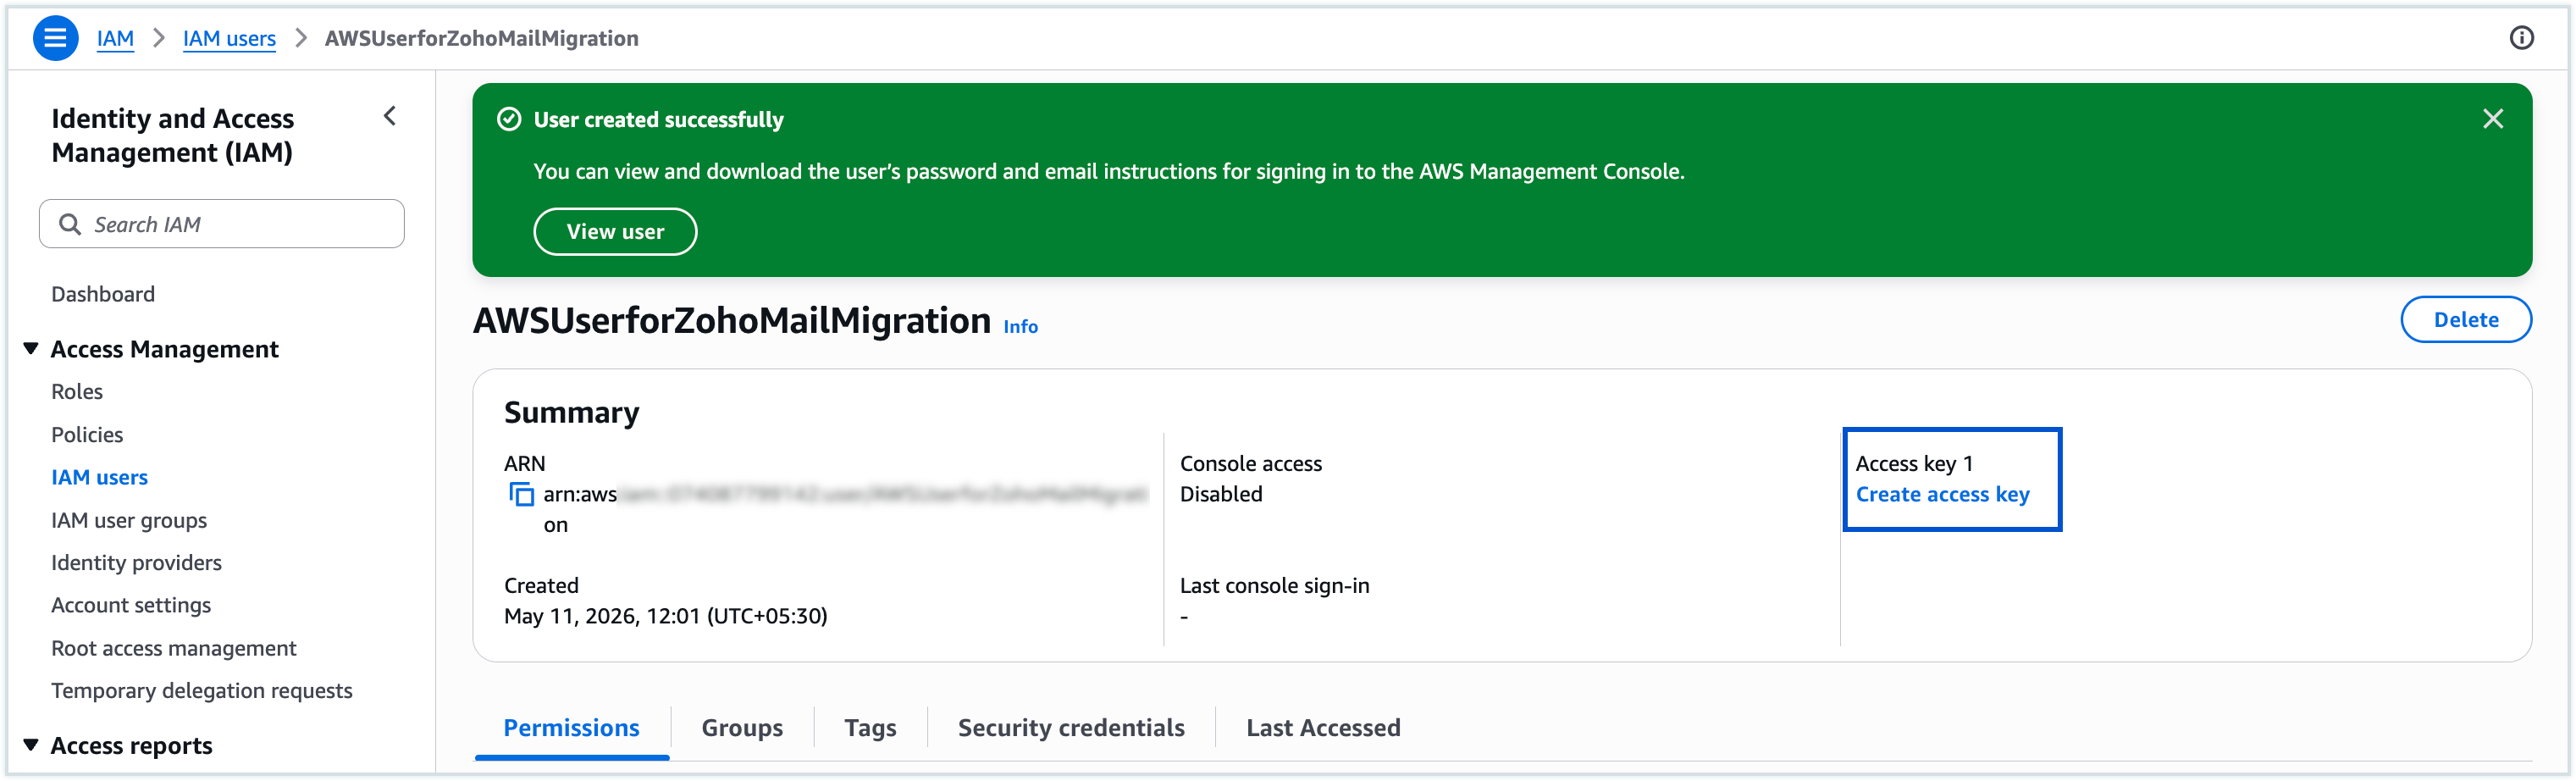Click the 'User created successfully' banner title
2576x781 pixels.
[658, 119]
